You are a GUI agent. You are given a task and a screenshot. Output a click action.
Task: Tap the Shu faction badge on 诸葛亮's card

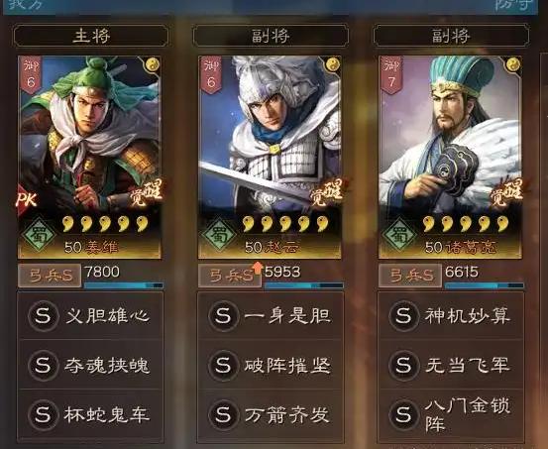point(399,234)
